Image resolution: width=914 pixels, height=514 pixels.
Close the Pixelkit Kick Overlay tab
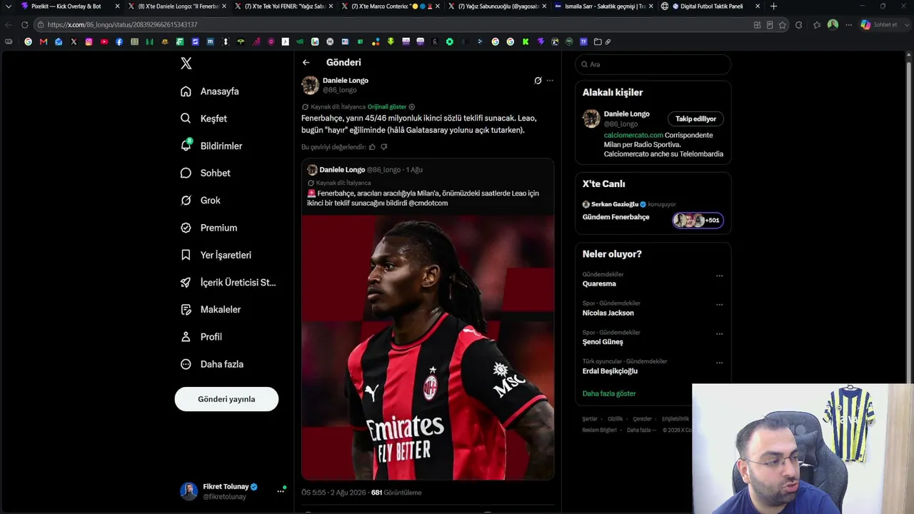coord(117,6)
